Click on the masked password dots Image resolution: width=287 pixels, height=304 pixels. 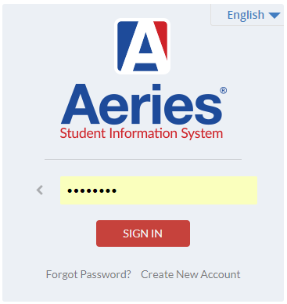pyautogui.click(x=92, y=191)
